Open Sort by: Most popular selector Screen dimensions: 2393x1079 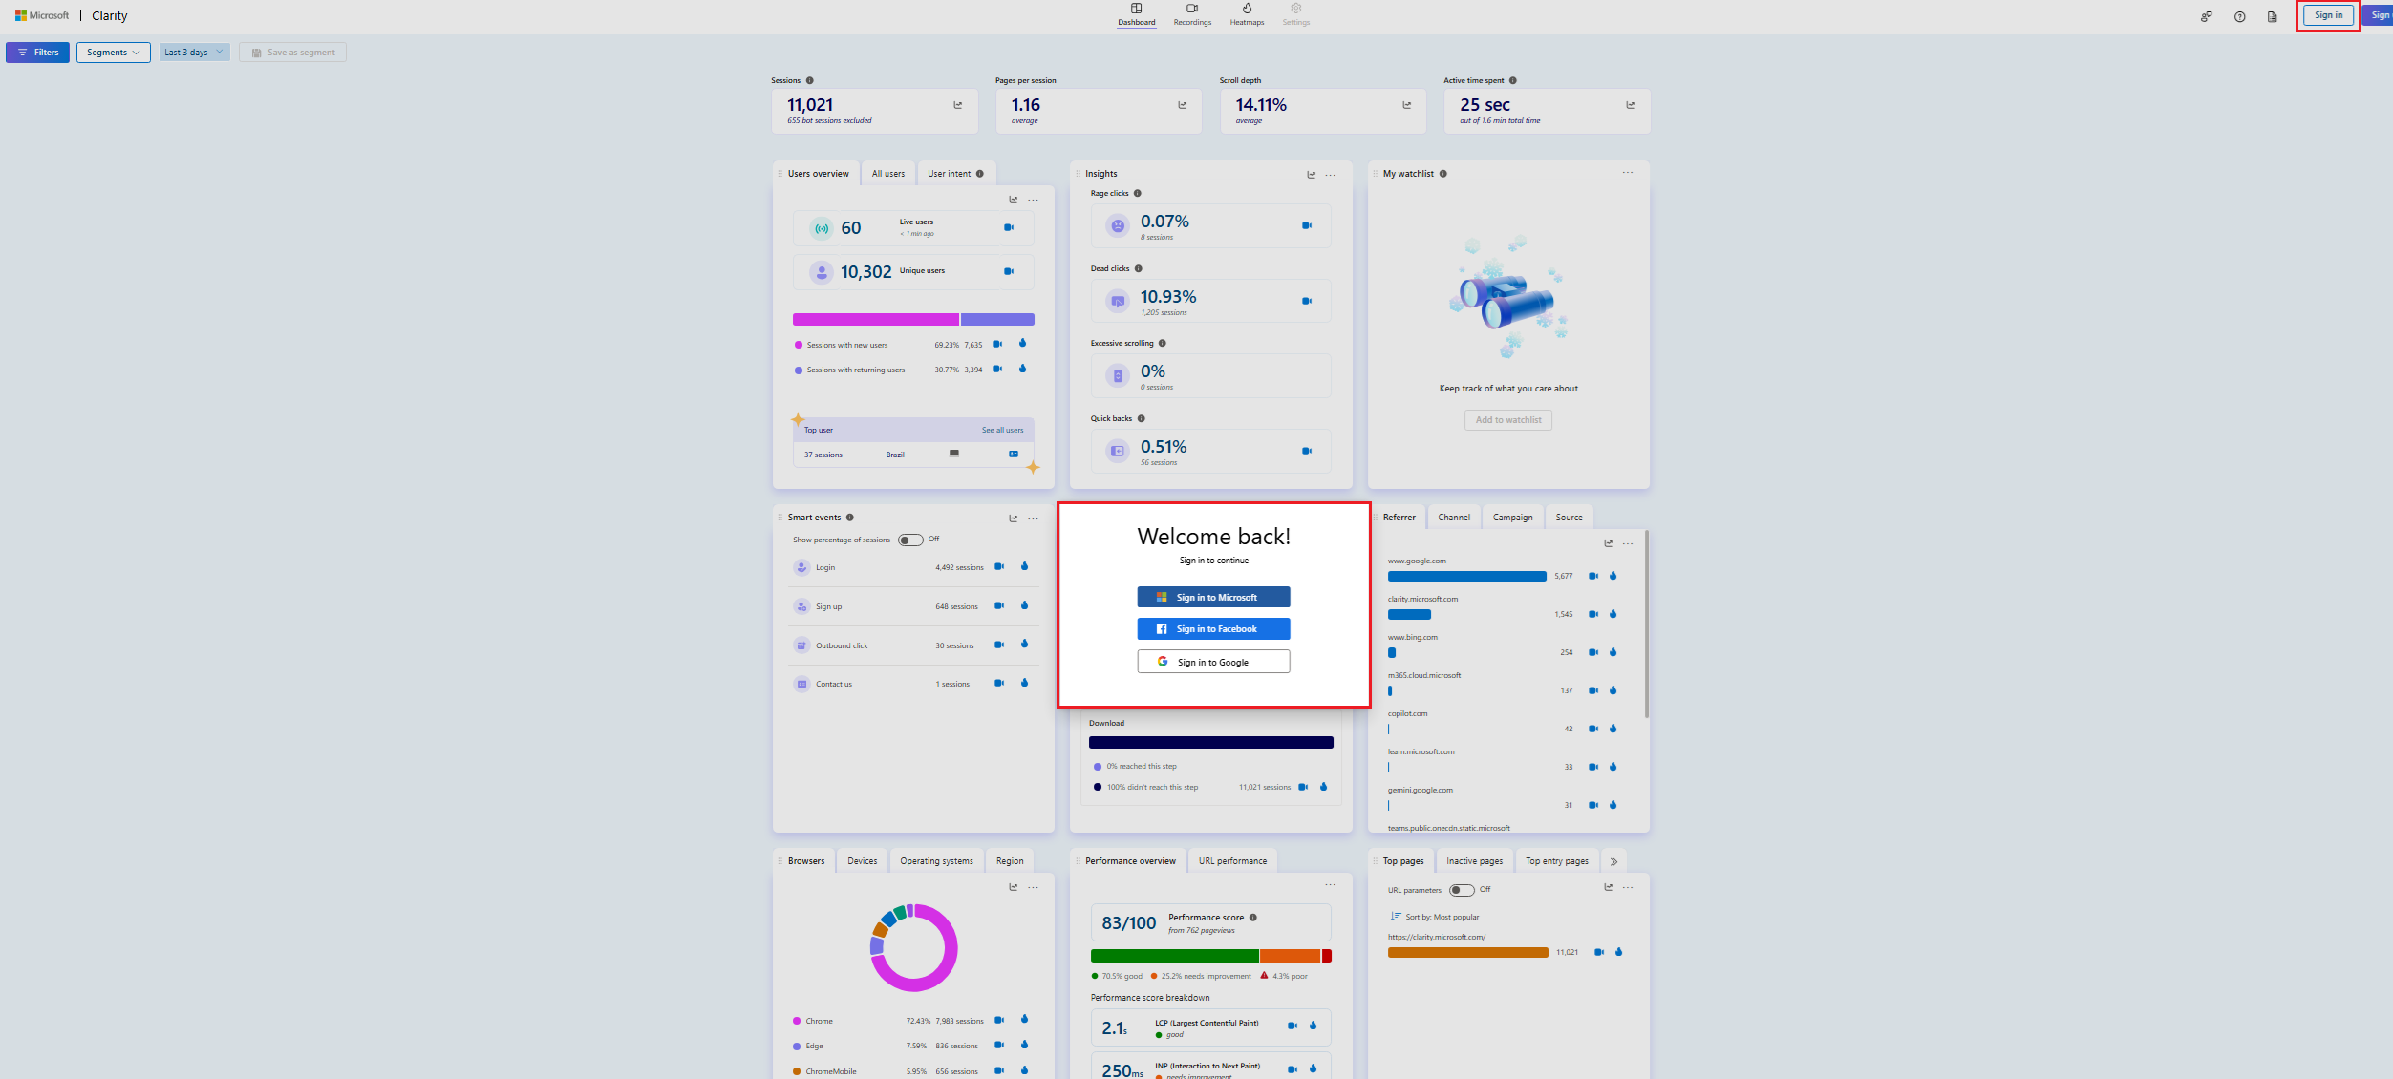pos(1434,917)
